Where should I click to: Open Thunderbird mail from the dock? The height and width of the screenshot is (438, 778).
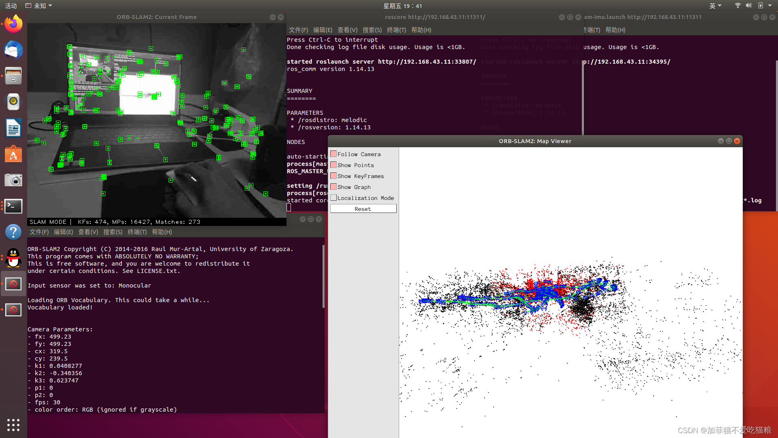13,50
